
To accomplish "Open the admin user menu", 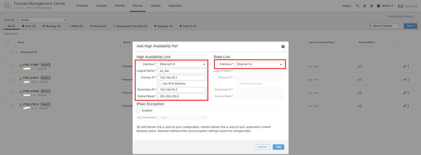I will pos(388,6).
